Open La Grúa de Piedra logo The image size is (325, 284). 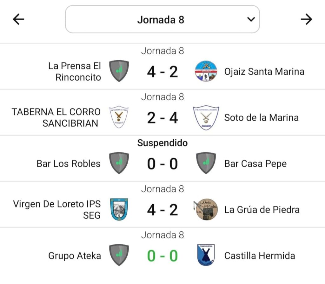pyautogui.click(x=206, y=209)
